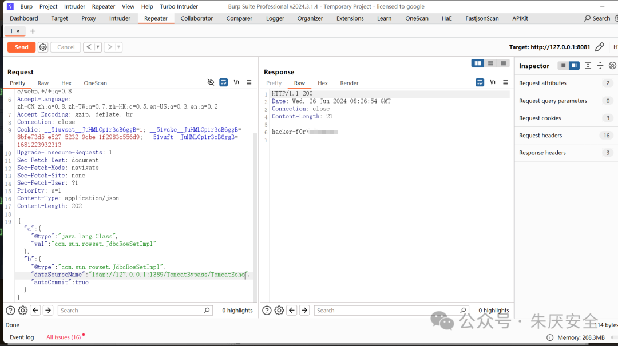Expand all Inspector sections
Screen dimensions: 618x346
[x=588, y=66]
